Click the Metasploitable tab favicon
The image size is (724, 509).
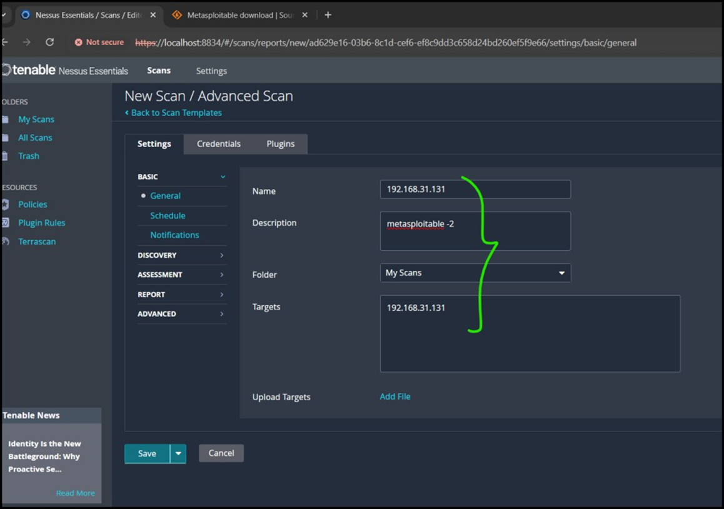(x=177, y=15)
